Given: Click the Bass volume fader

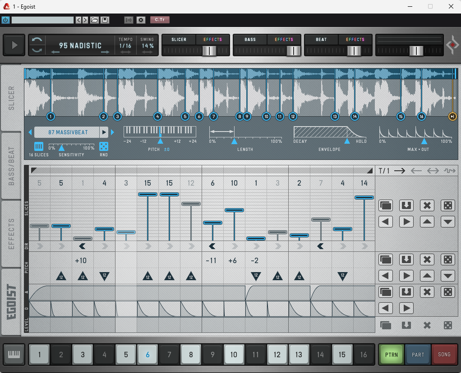Looking at the screenshot, I should (x=293, y=51).
